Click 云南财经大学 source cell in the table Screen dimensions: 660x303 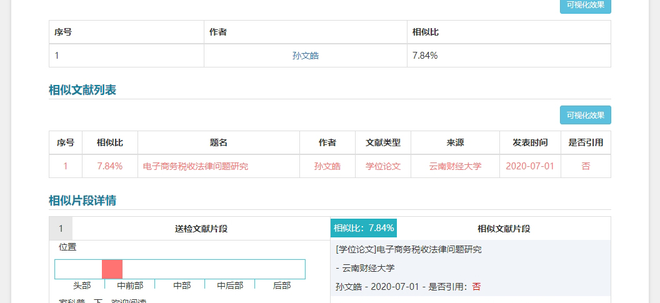point(455,166)
